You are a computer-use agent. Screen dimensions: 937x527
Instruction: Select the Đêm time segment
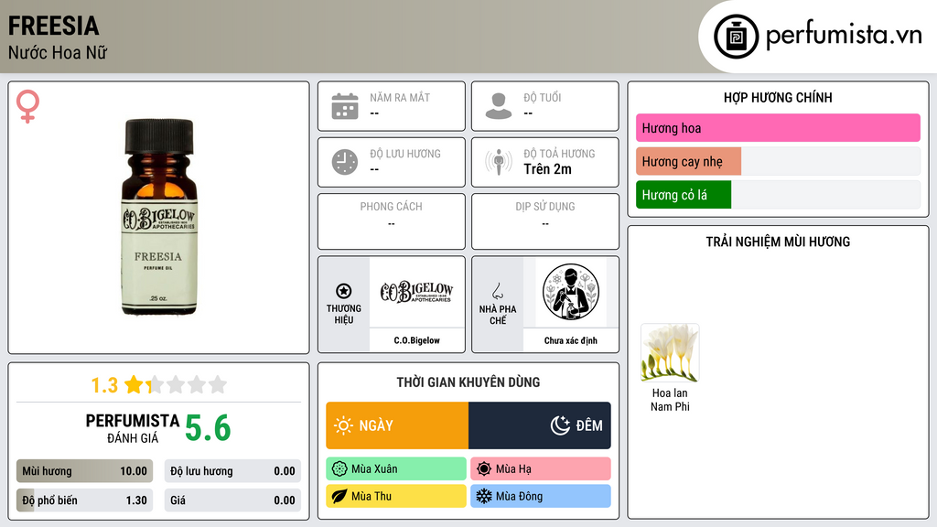pos(540,425)
